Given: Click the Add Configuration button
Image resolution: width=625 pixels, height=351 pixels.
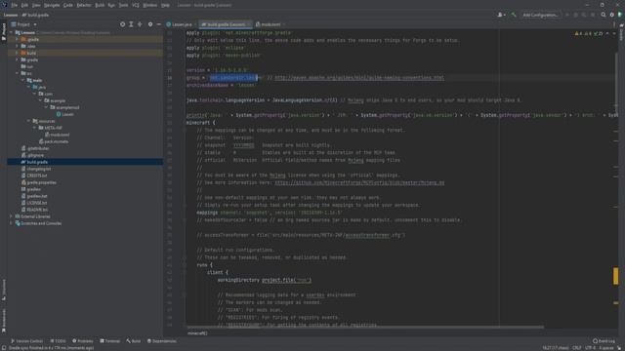Looking at the screenshot, I should [x=541, y=15].
